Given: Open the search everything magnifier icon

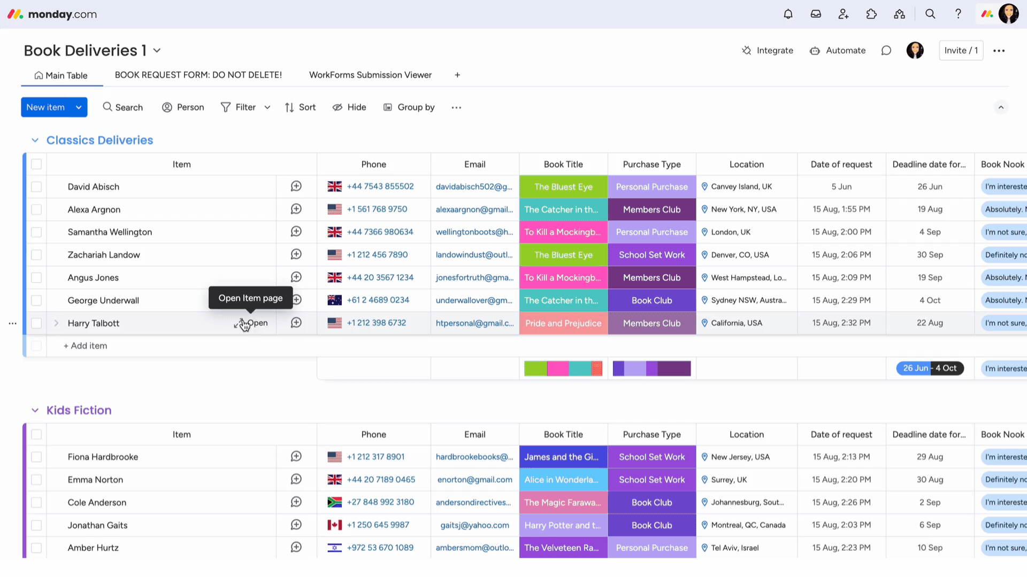Looking at the screenshot, I should (930, 14).
